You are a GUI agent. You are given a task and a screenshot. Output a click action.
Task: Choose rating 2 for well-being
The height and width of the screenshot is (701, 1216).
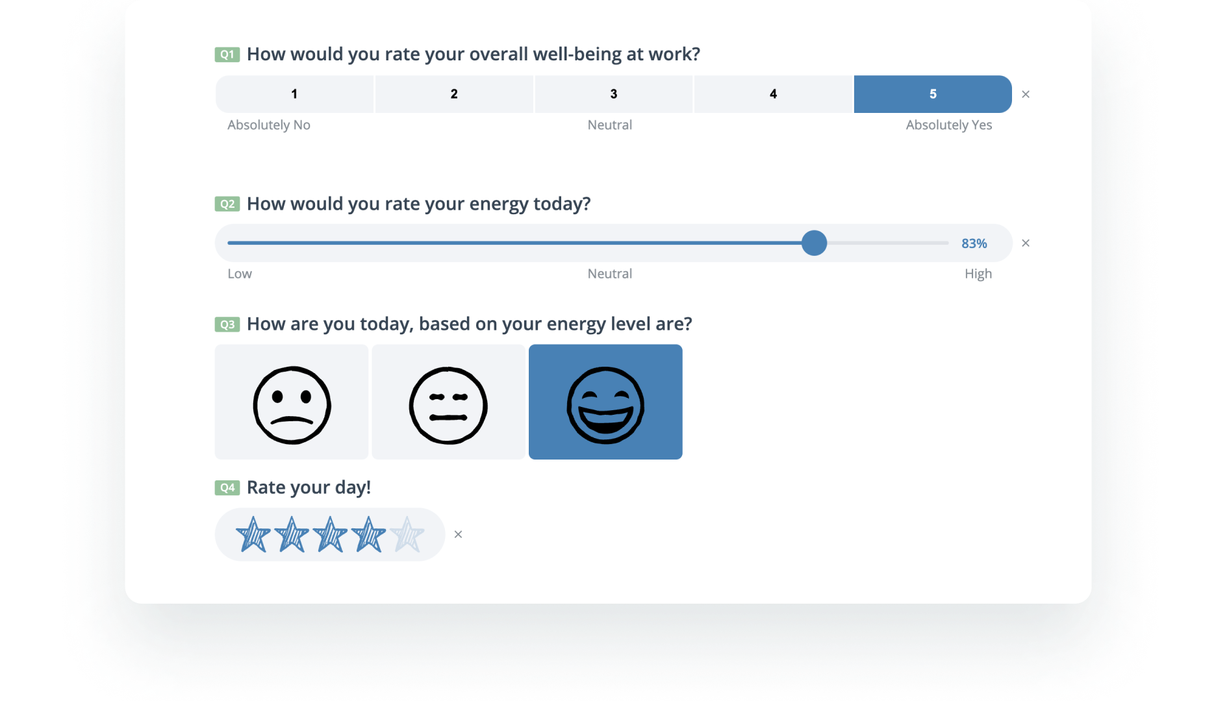pyautogui.click(x=454, y=94)
